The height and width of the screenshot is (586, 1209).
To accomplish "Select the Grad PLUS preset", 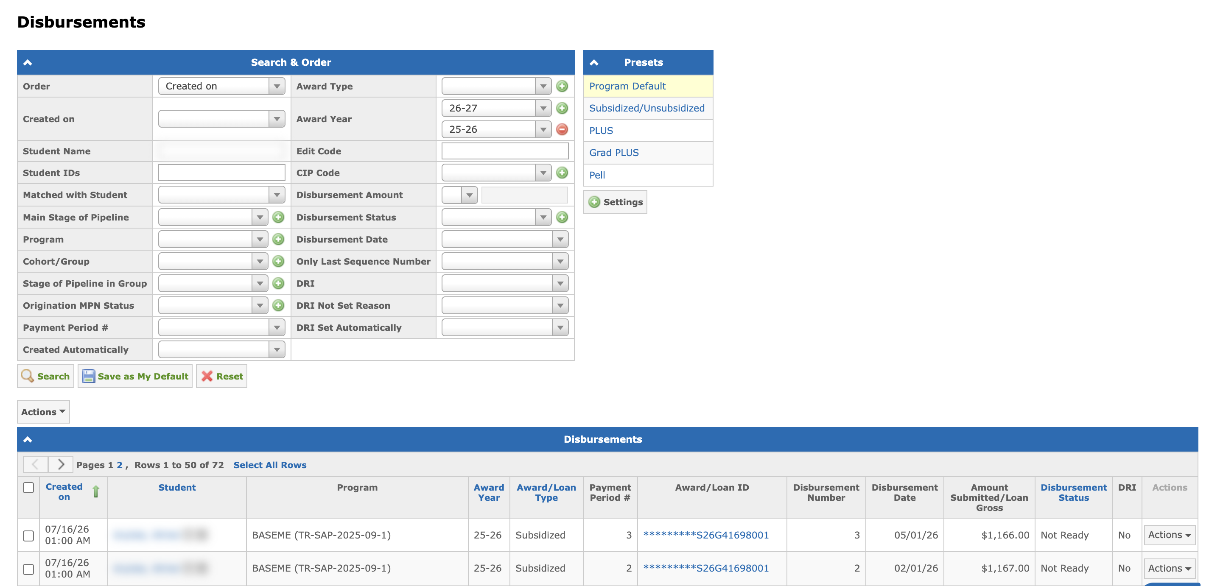I will tap(614, 153).
